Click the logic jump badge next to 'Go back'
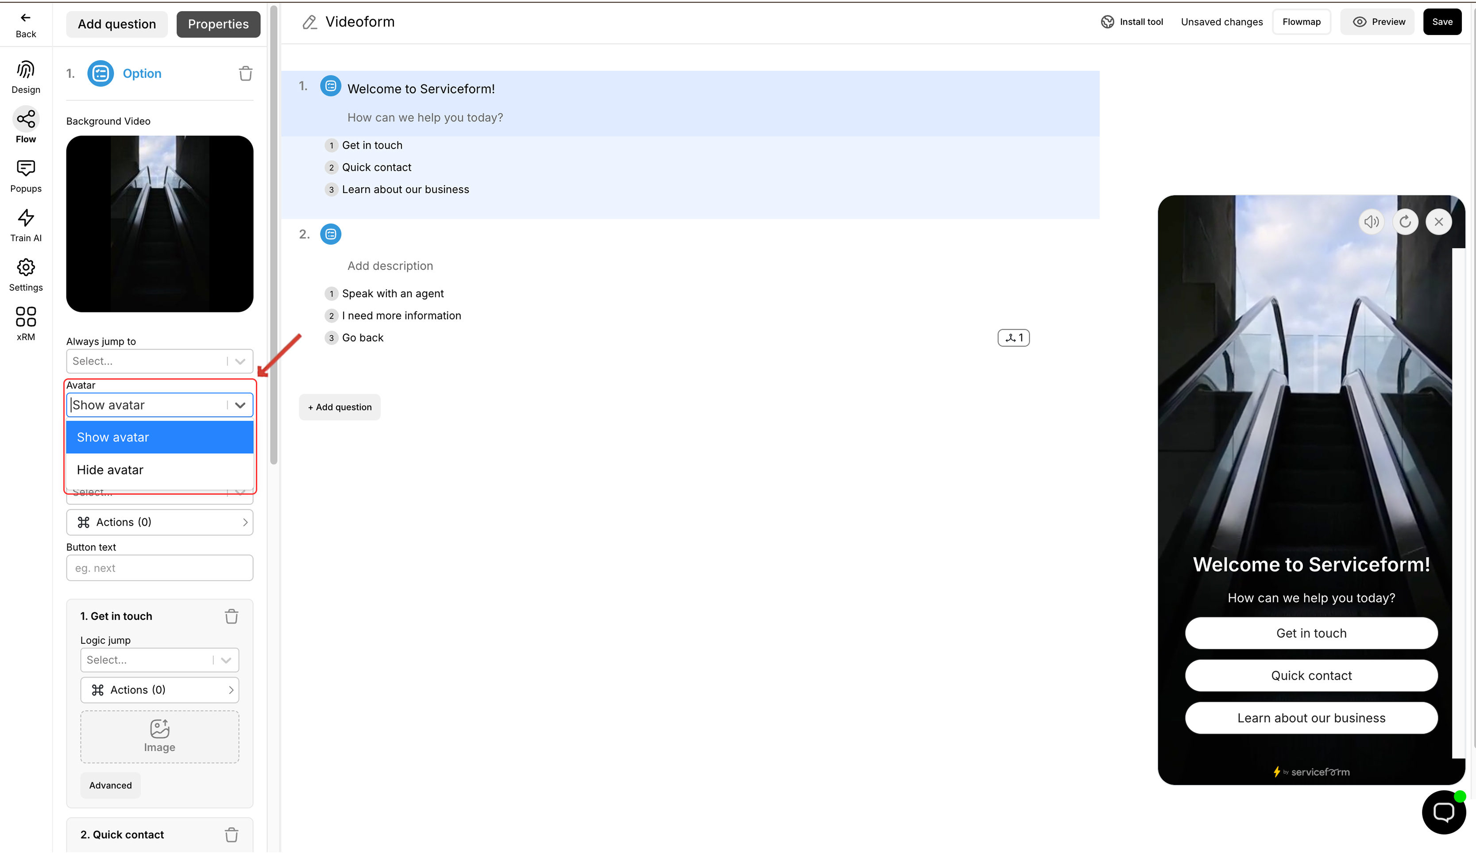 (1013, 338)
